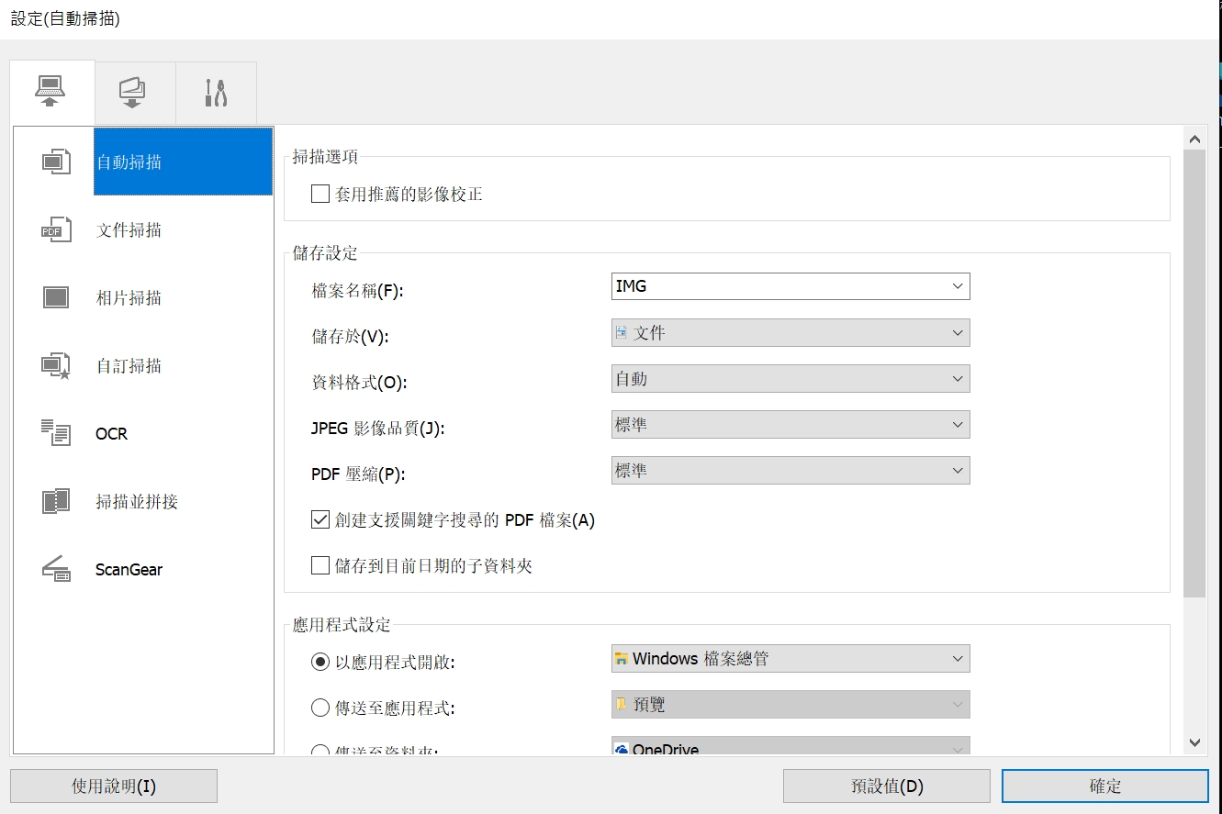The image size is (1222, 814).
Task: Click the OCR icon in sidebar
Action: (x=56, y=433)
